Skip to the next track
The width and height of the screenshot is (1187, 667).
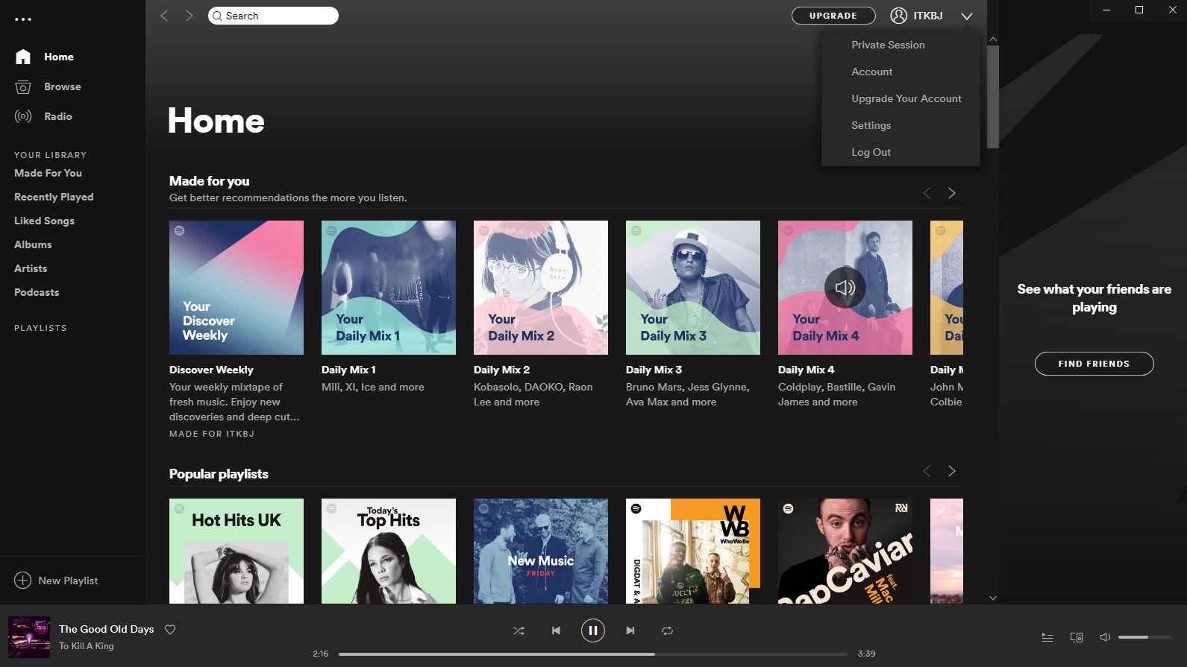point(630,630)
